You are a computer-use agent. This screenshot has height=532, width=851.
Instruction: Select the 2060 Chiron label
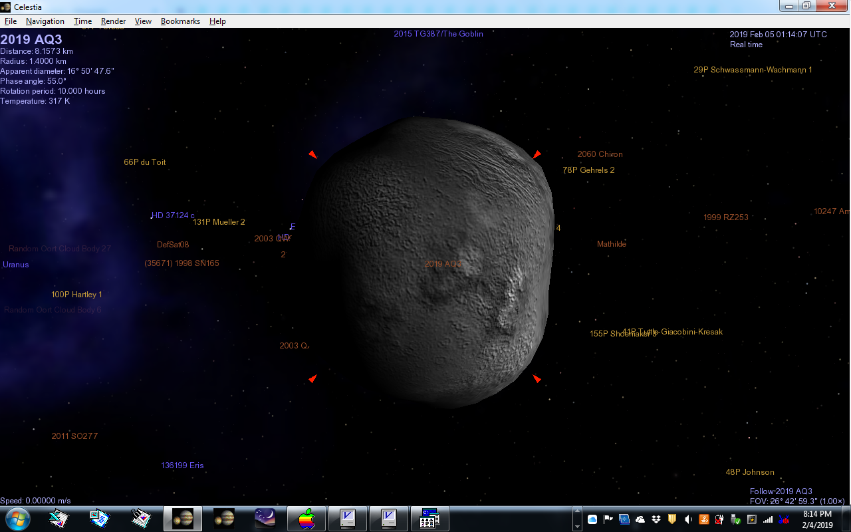pos(600,154)
